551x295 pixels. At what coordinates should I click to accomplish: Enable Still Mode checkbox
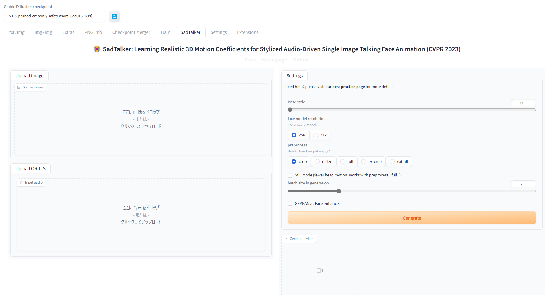(x=290, y=175)
